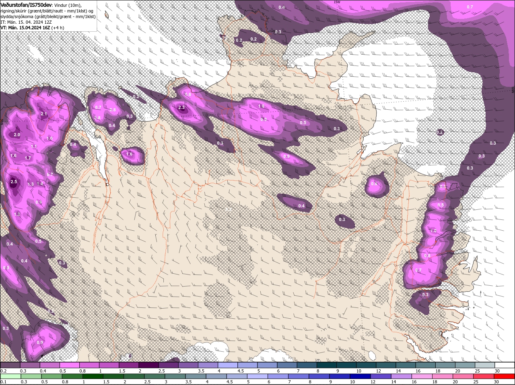The height and width of the screenshot is (385, 515).
Task: Click the 1.7 precipitation value on the map
Action: point(28,158)
